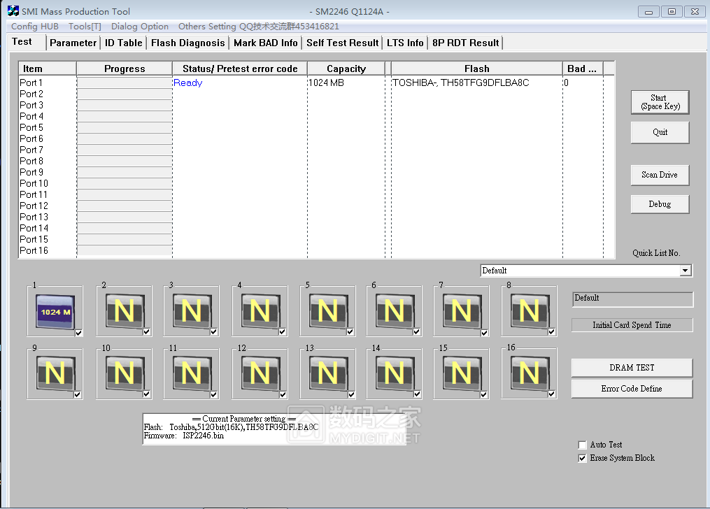Select the port 14 empty slot icon

[394, 373]
